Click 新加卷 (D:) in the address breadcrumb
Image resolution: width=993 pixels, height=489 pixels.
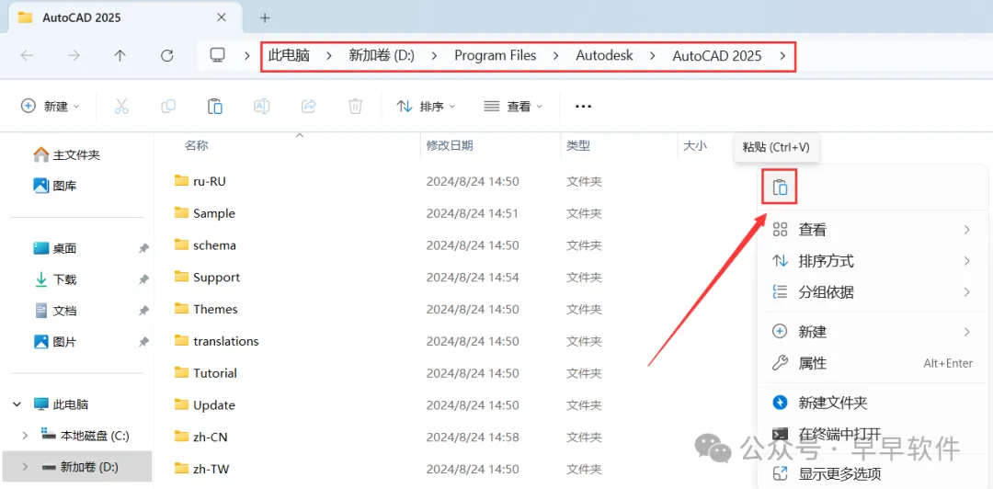coord(382,55)
